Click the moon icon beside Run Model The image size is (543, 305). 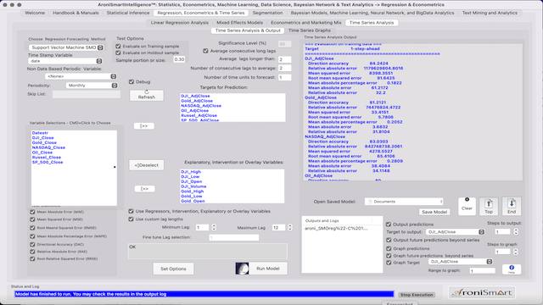tap(242, 269)
